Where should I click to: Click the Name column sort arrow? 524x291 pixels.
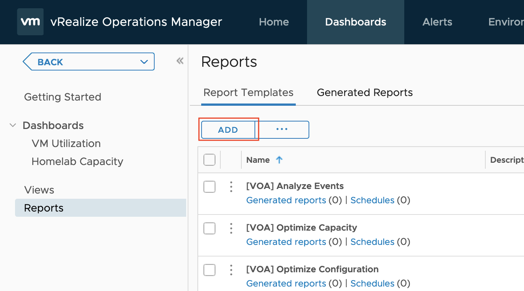click(x=279, y=160)
